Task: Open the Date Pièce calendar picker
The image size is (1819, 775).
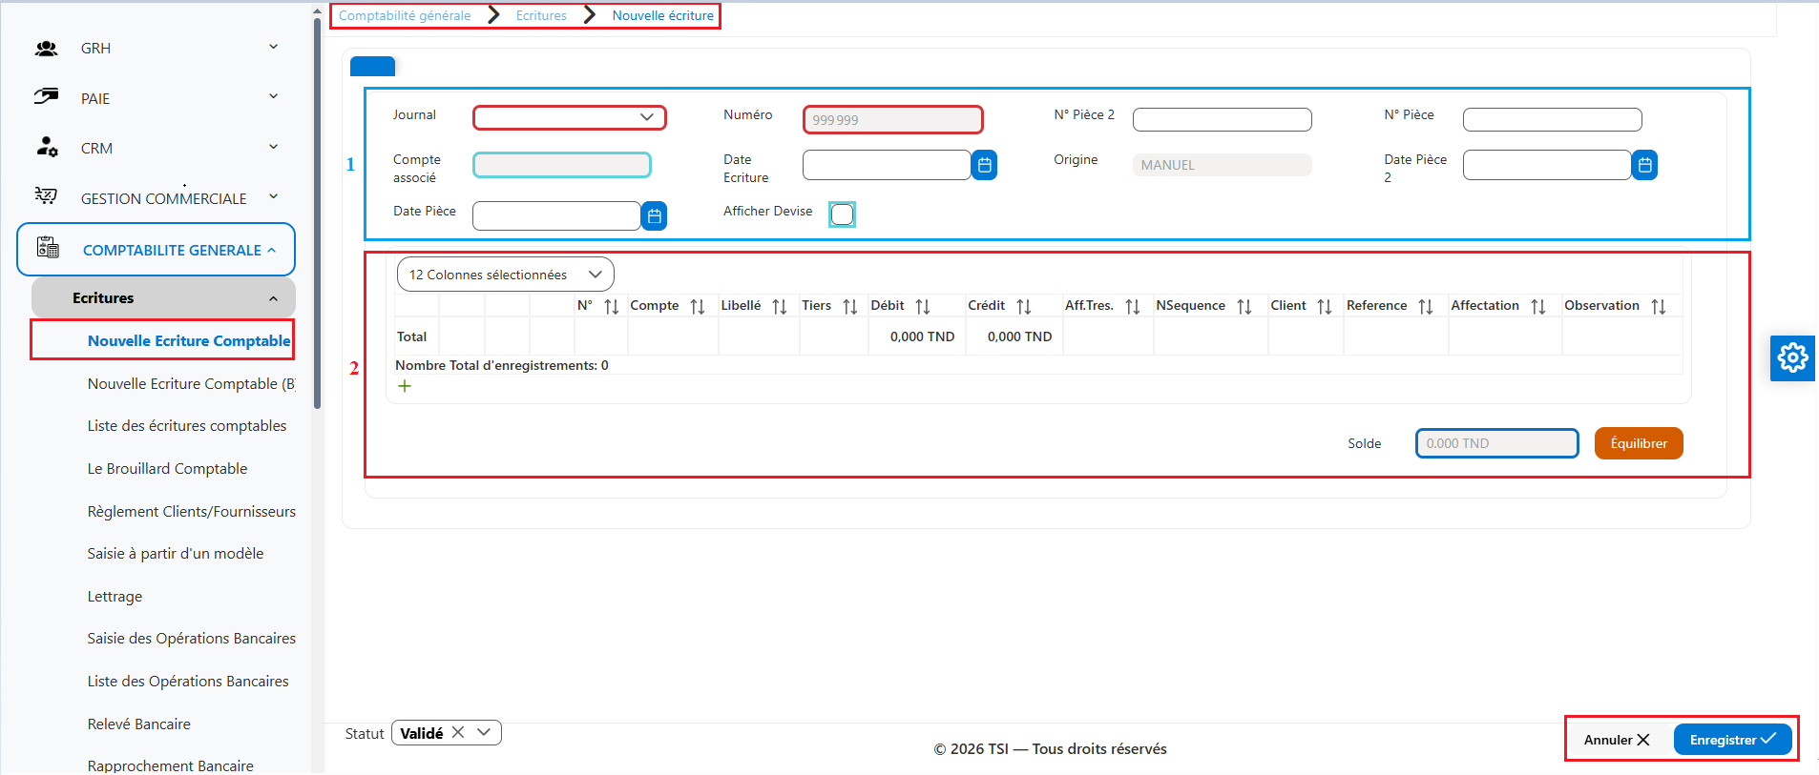Action: pos(654,216)
